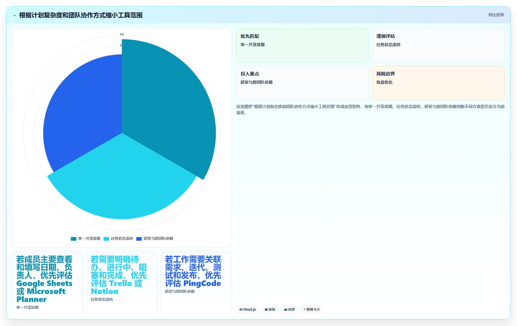This screenshot has height=326, width=517.
Task: Toggle the 研发与跨团队依赖 legend color swatch
Action: coord(139,239)
